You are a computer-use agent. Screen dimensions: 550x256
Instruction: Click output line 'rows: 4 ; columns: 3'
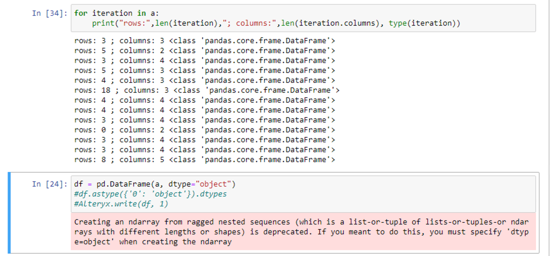(x=205, y=80)
